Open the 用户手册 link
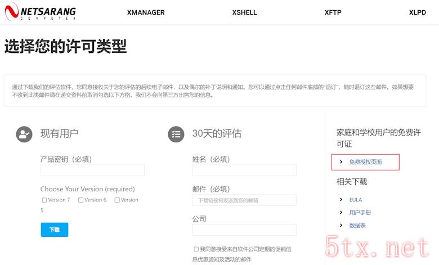 360,212
